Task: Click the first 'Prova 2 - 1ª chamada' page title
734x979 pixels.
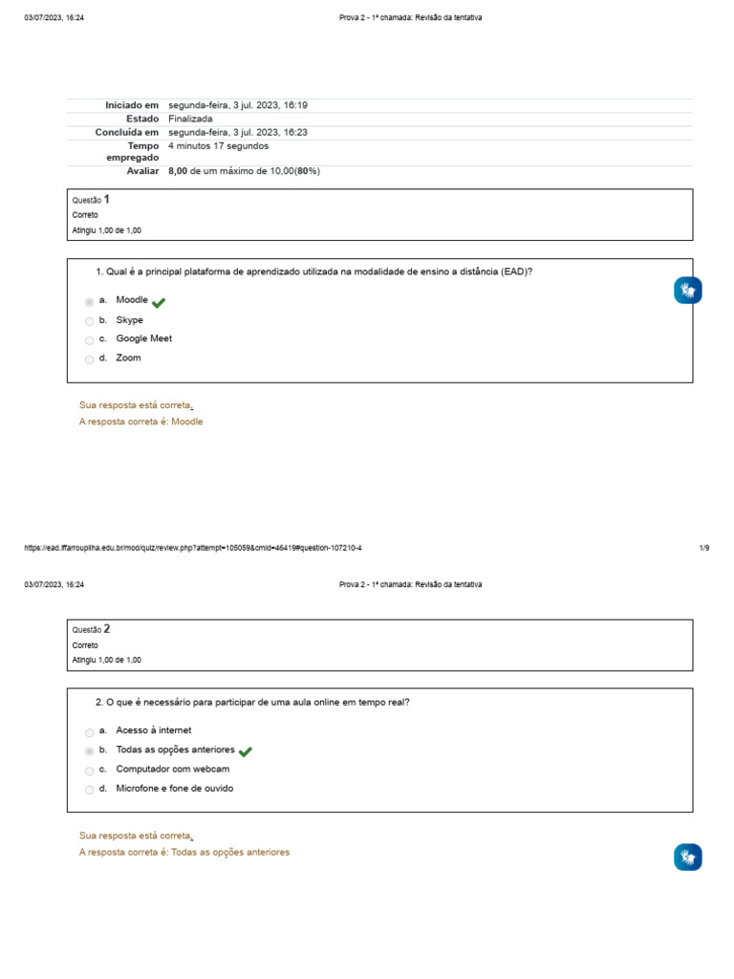Action: click(410, 17)
